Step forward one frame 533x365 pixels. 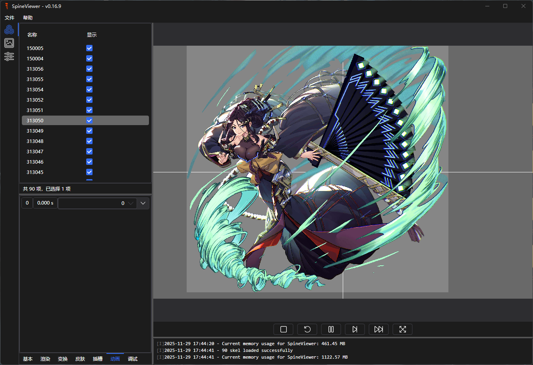coord(355,329)
